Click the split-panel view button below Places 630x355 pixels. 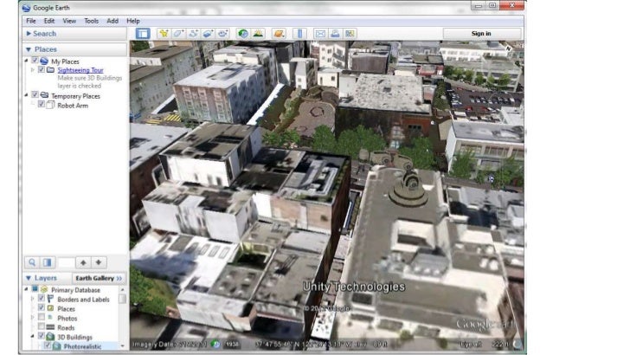tap(48, 262)
